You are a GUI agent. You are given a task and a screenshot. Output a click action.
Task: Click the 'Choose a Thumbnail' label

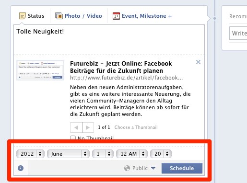[136, 127]
